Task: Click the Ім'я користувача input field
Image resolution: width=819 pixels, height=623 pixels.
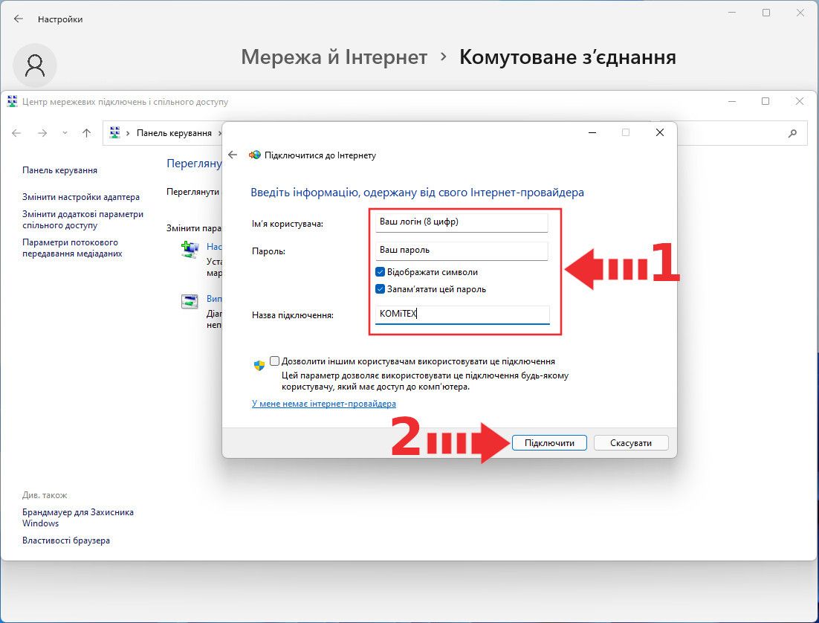Action: tap(462, 222)
